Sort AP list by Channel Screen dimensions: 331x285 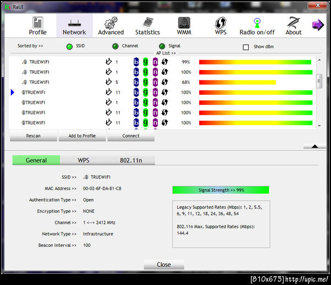(x=115, y=46)
